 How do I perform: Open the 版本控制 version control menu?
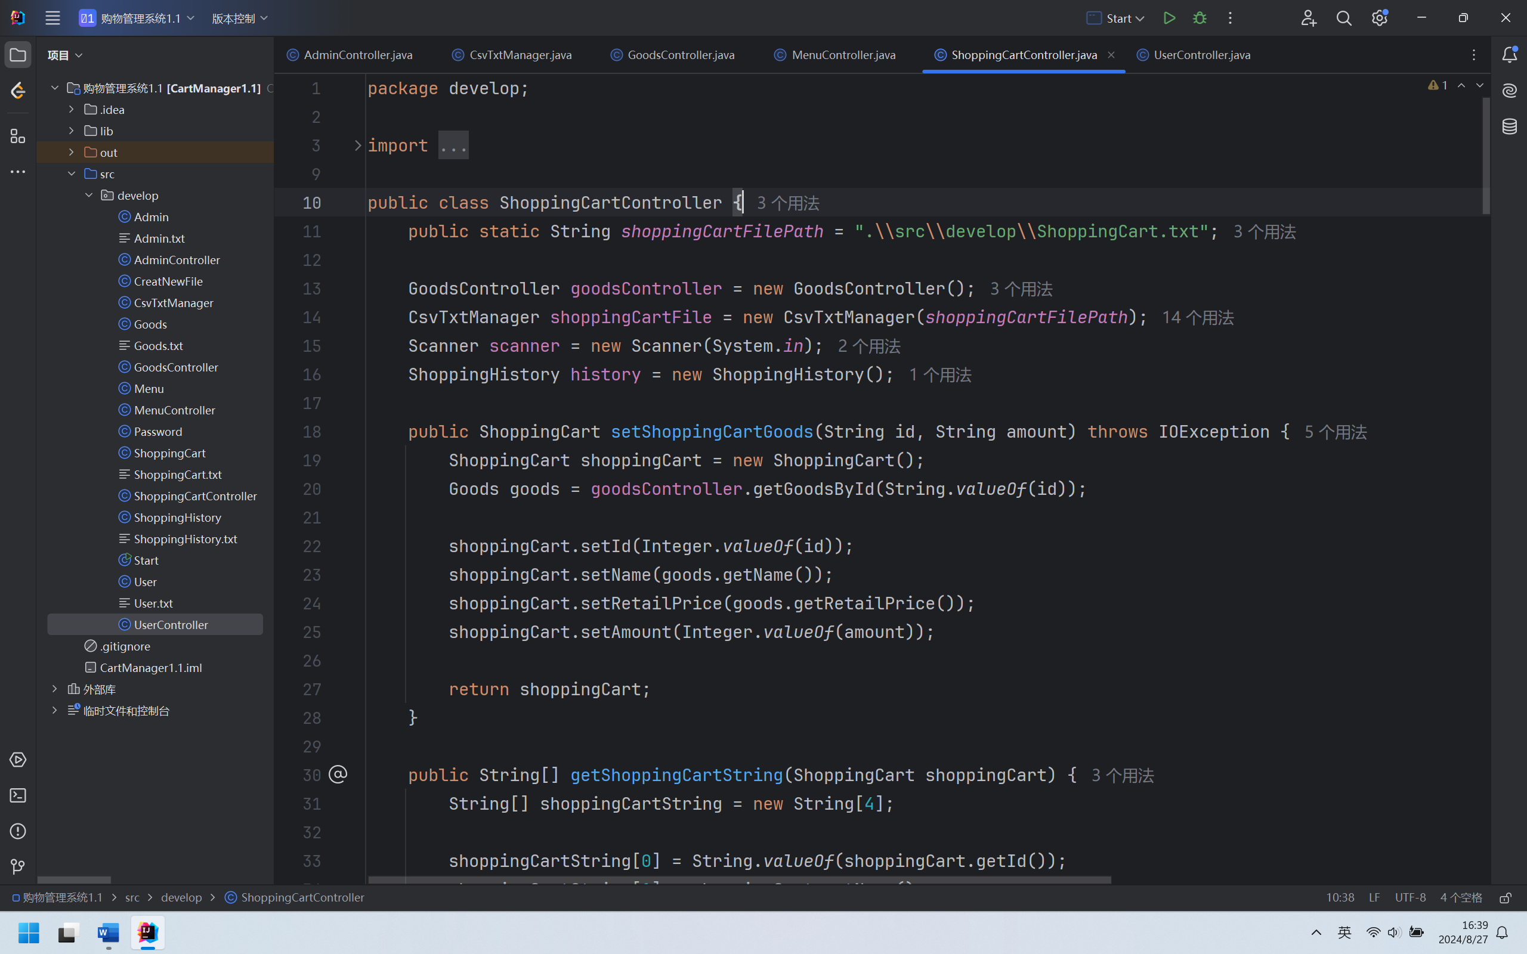pyautogui.click(x=239, y=18)
